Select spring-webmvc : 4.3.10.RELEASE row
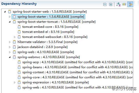Image resolution: width=139 pixels, height=93 pixels. click(x=49, y=57)
